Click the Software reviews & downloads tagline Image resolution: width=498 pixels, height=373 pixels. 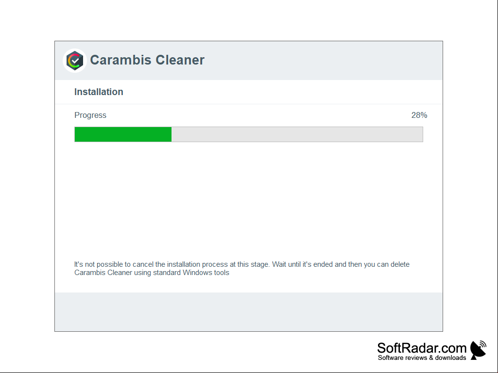(x=422, y=358)
